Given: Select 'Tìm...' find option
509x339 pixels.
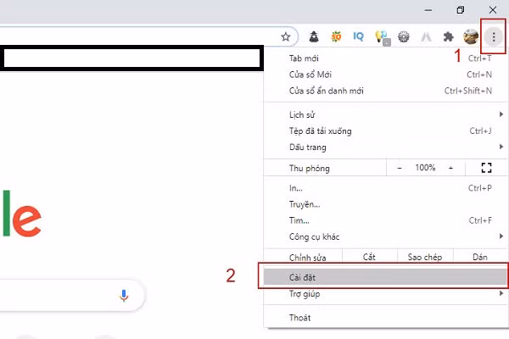Looking at the screenshot, I should (385, 220).
